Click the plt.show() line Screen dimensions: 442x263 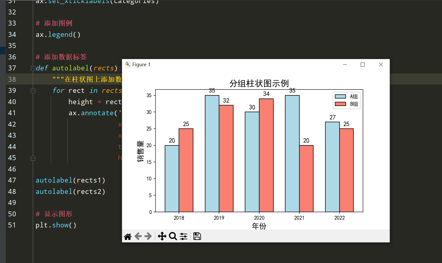[56, 225]
